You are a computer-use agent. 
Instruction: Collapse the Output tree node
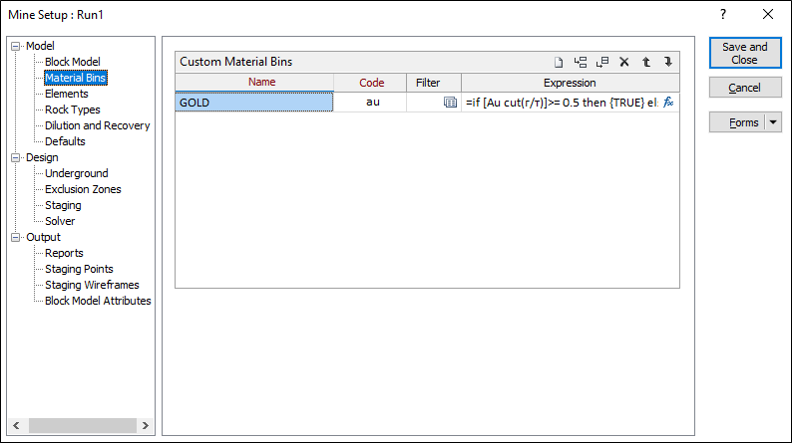tap(16, 237)
